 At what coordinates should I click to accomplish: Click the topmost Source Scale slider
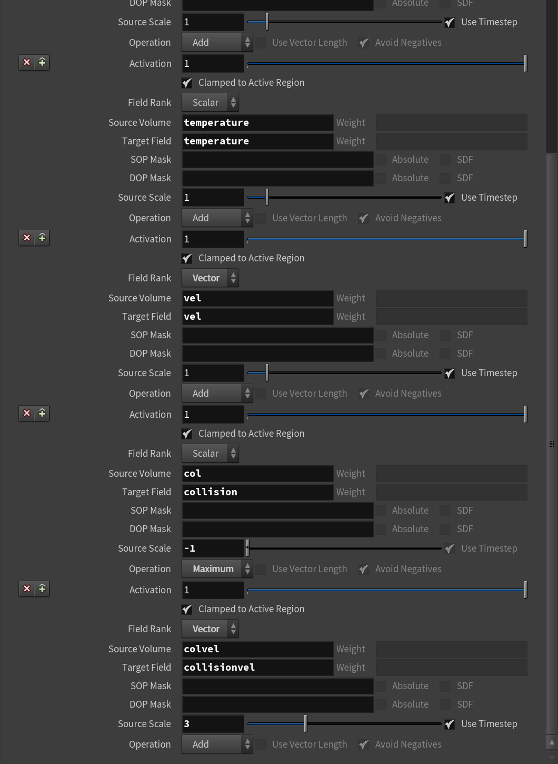tap(344, 22)
